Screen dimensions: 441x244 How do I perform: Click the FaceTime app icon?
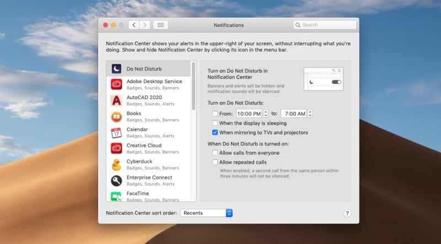click(116, 196)
